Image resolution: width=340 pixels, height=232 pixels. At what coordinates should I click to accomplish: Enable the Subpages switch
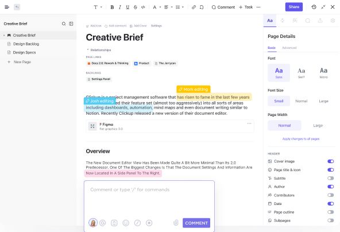[330, 221]
